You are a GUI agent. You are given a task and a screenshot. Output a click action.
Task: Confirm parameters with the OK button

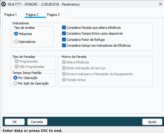pos(15,122)
